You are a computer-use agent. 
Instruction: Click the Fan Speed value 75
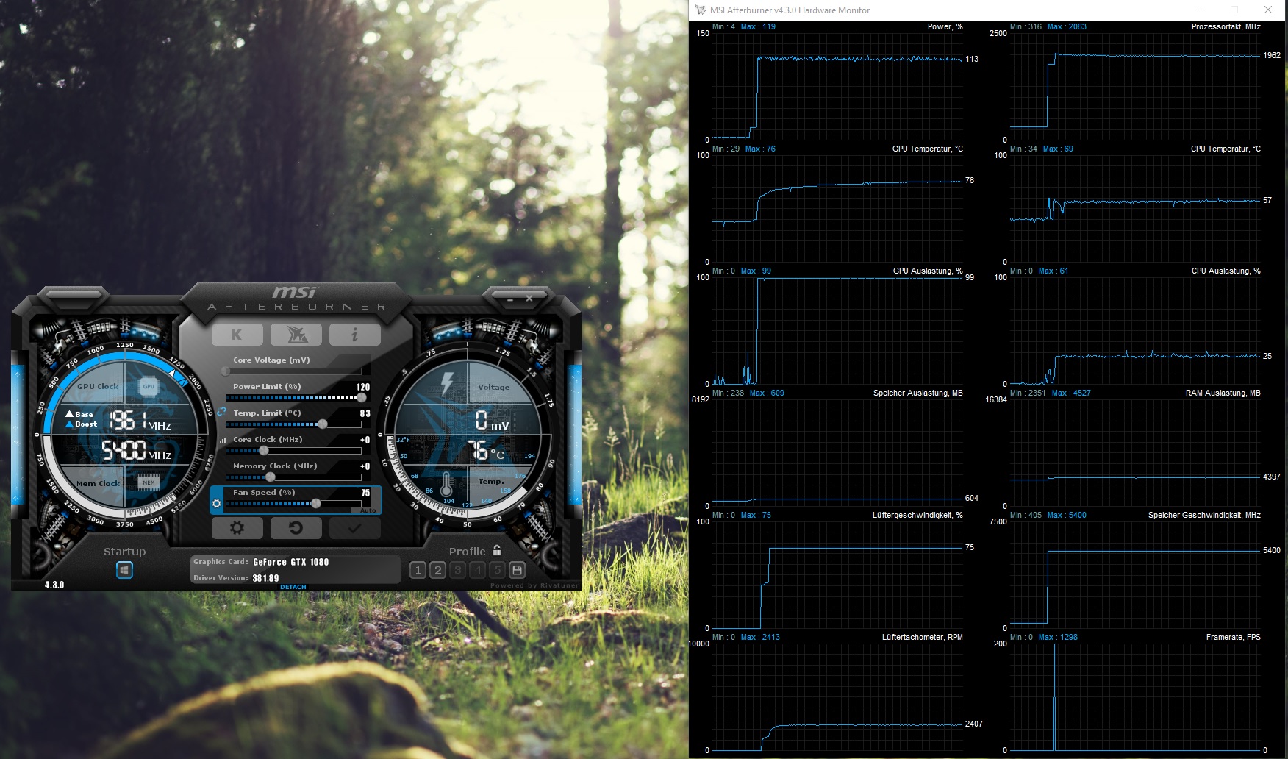[x=365, y=493]
